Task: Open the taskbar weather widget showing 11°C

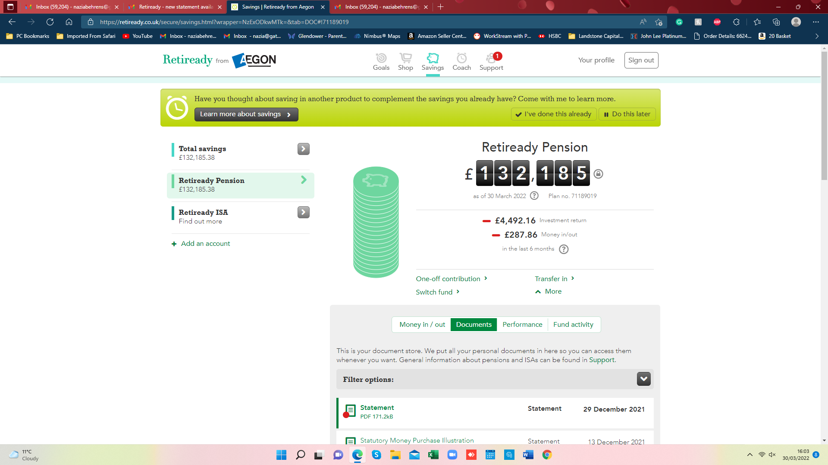Action: [x=24, y=455]
